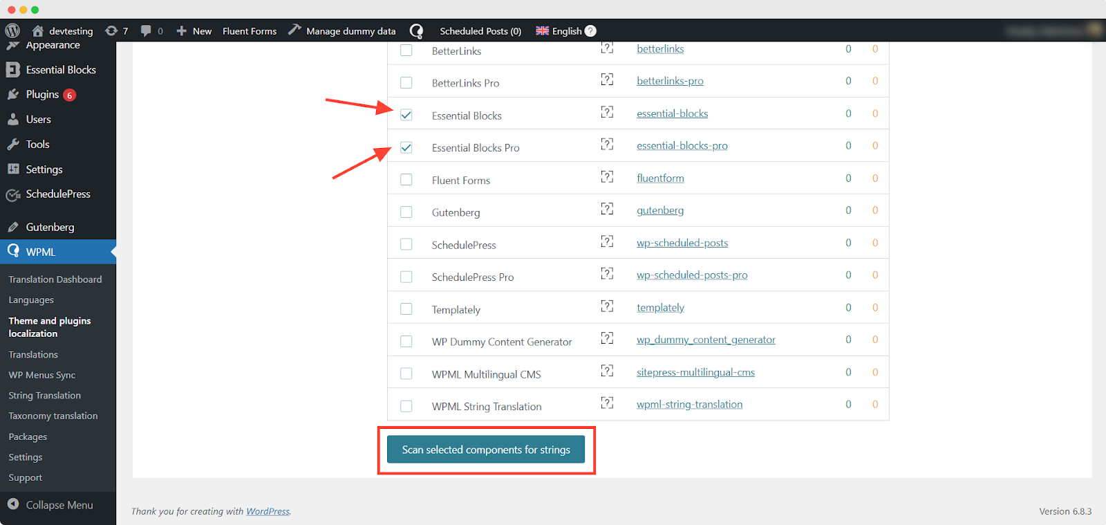The width and height of the screenshot is (1106, 525).
Task: Click the WPML icon in admin bar
Action: pyautogui.click(x=416, y=30)
